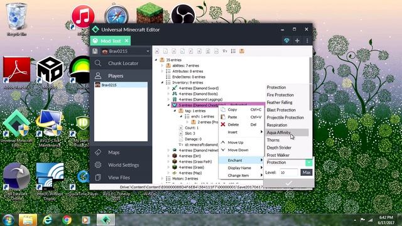402x226 pixels.
Task: Open Chrome from the taskbar
Action: pyautogui.click(x=67, y=220)
